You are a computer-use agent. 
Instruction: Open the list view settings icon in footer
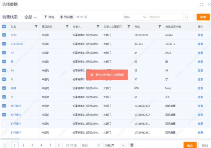132,145
